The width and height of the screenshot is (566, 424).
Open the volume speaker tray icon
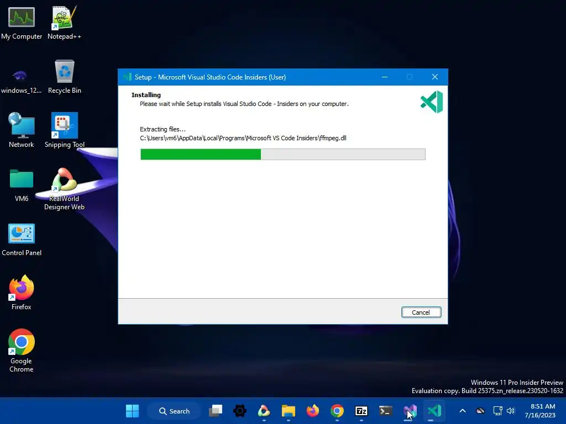(510, 411)
